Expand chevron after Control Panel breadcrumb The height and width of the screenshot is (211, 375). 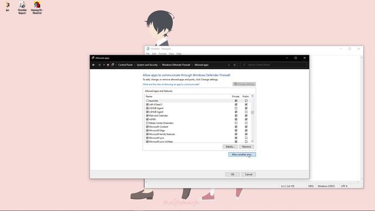pos(135,65)
